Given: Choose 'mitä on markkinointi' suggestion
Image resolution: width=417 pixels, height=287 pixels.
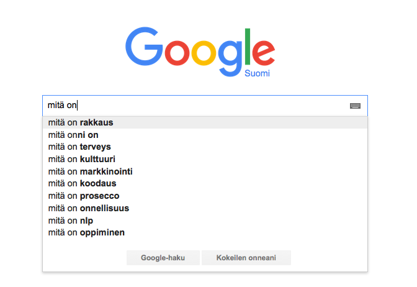Looking at the screenshot, I should 205,171.
